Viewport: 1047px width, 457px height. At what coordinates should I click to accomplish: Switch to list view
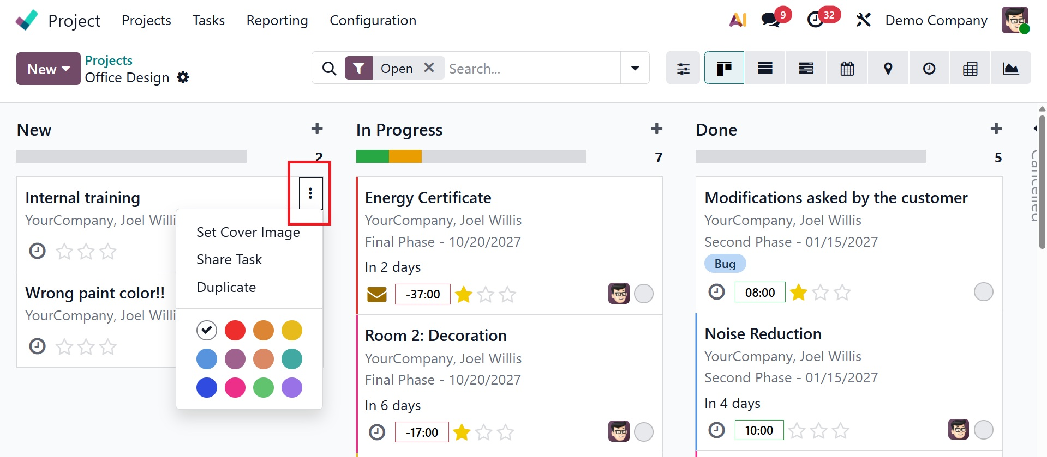pos(765,69)
